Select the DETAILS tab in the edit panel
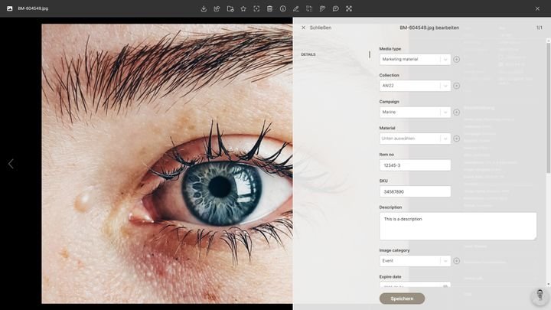The height and width of the screenshot is (310, 551). [x=308, y=54]
